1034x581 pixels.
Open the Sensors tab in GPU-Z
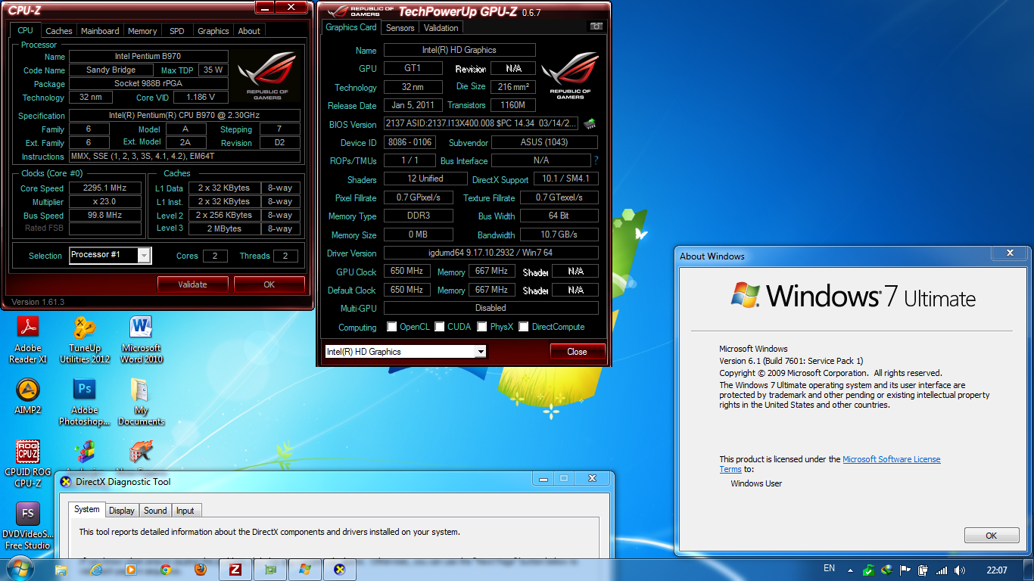point(400,28)
